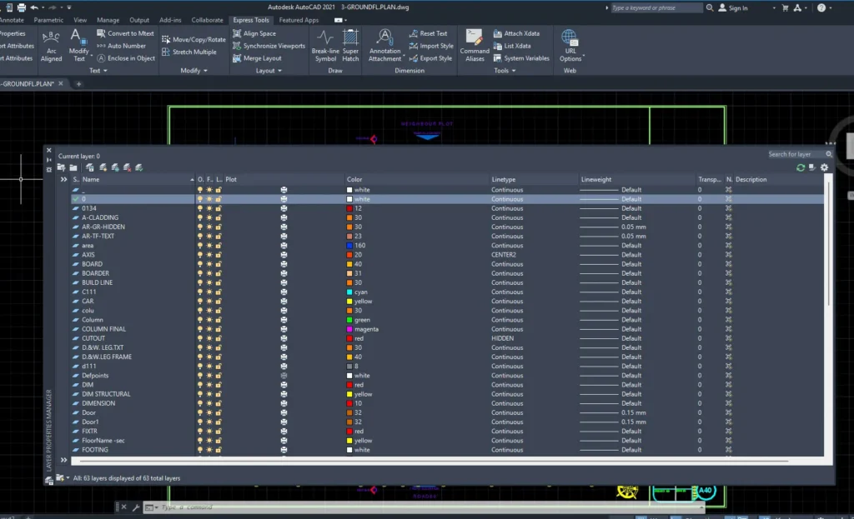Toggle plot printer icon for Defpoints layer
854x519 pixels.
pyautogui.click(x=284, y=376)
